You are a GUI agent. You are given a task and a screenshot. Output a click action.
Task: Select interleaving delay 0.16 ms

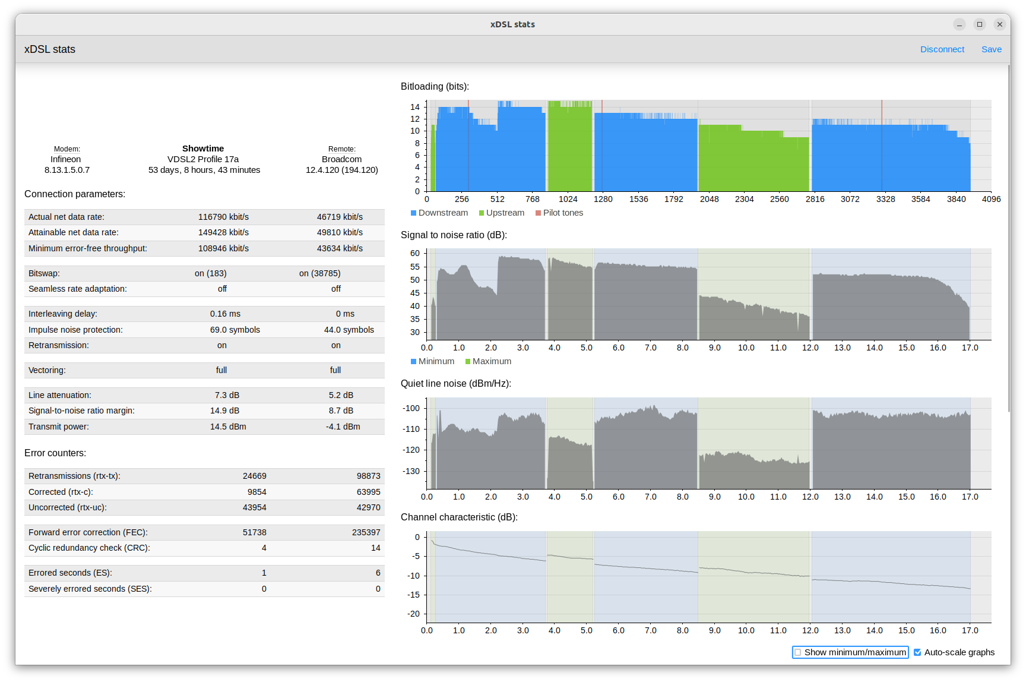[226, 314]
